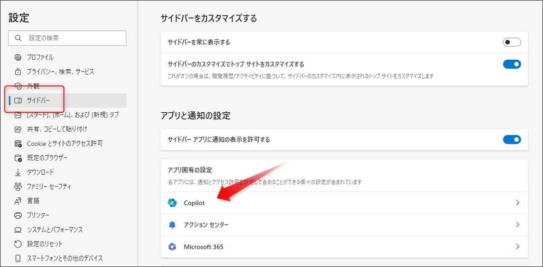Click the search magnifier icon in settings search
Screen dimensions: 543x267
[18, 38]
